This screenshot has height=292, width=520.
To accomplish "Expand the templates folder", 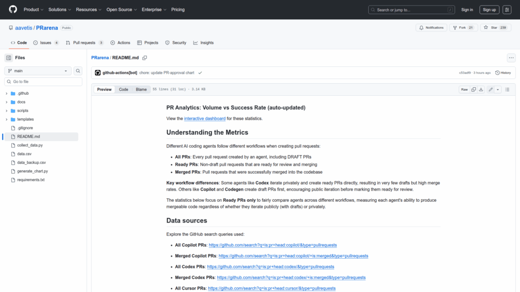I will coord(6,119).
